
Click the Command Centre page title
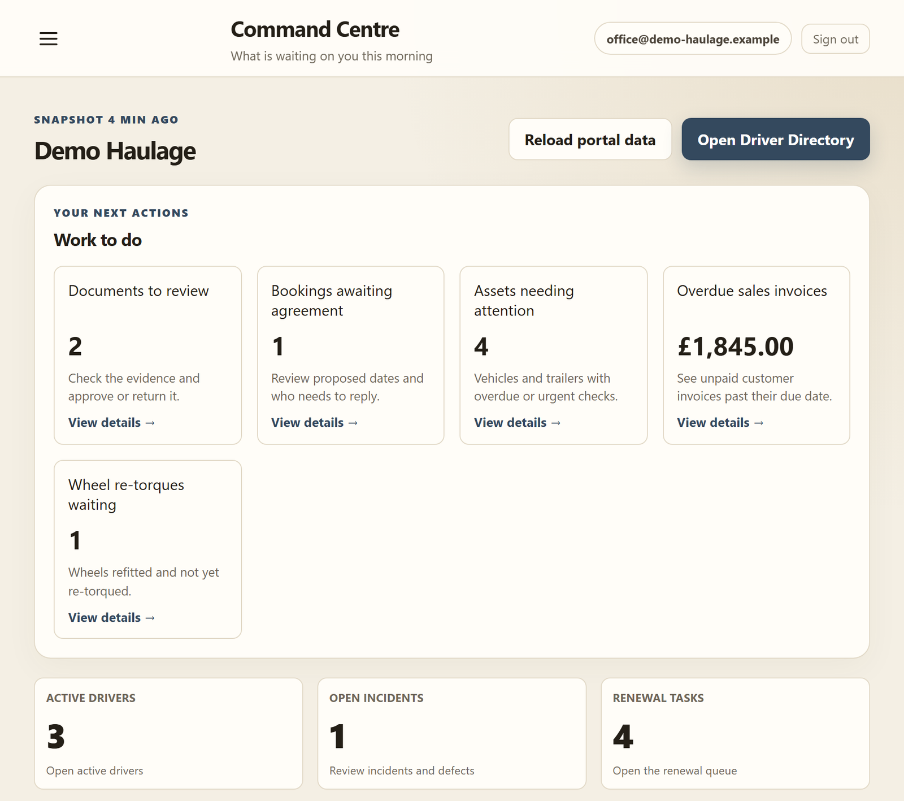click(315, 29)
